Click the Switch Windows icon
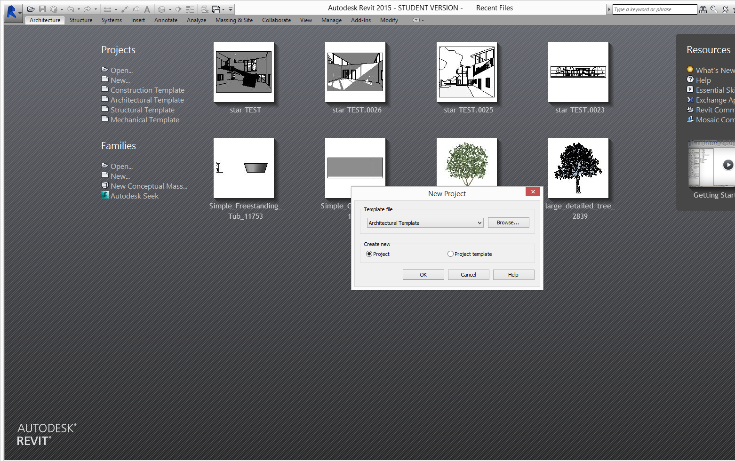 pyautogui.click(x=216, y=9)
